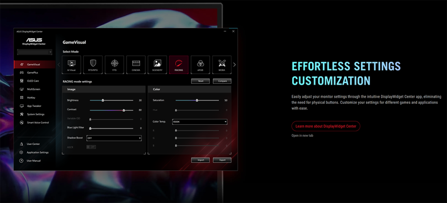This screenshot has width=447, height=203.
Task: Toggle the ASCR switch
Action: pos(91,147)
